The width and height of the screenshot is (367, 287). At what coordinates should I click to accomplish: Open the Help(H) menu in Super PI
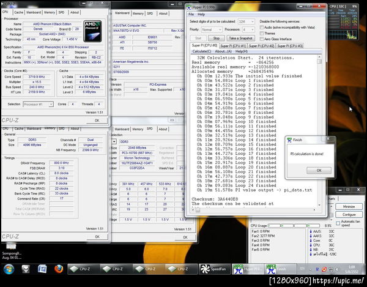point(242,51)
